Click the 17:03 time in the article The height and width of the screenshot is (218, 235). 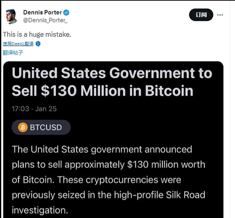[20, 109]
